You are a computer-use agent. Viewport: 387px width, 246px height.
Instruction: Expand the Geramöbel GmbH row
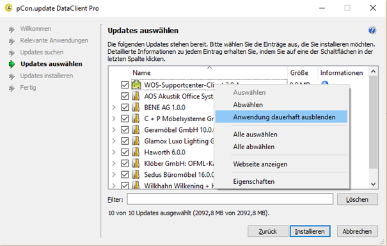114,129
